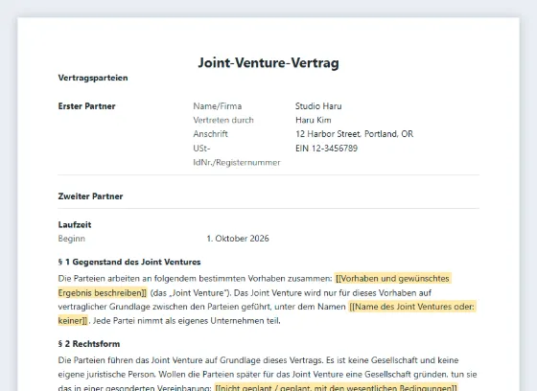The height and width of the screenshot is (391, 537).
Task: Select the 12 Harbor Street address
Action: click(x=355, y=134)
